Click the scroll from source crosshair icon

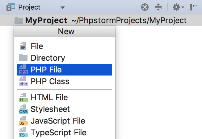point(145,7)
